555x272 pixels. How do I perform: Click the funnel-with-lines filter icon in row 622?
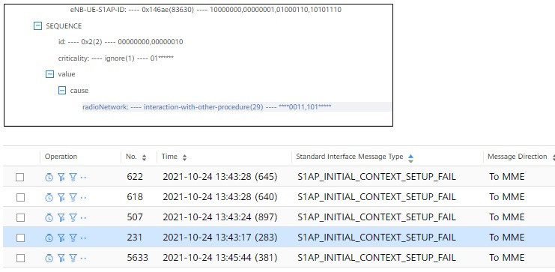pyautogui.click(x=73, y=177)
